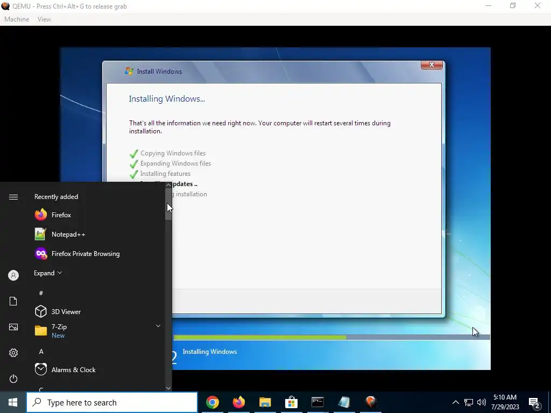Image resolution: width=551 pixels, height=413 pixels.
Task: Click the QEMU taskbar icon
Action: [370, 402]
